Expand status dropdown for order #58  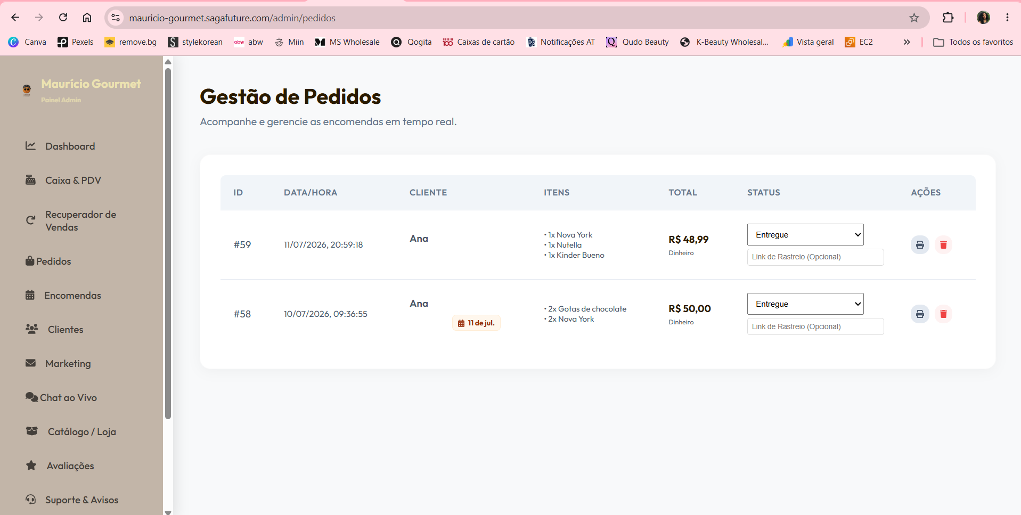click(805, 304)
